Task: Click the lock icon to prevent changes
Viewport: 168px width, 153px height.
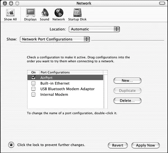Action: point(11,145)
